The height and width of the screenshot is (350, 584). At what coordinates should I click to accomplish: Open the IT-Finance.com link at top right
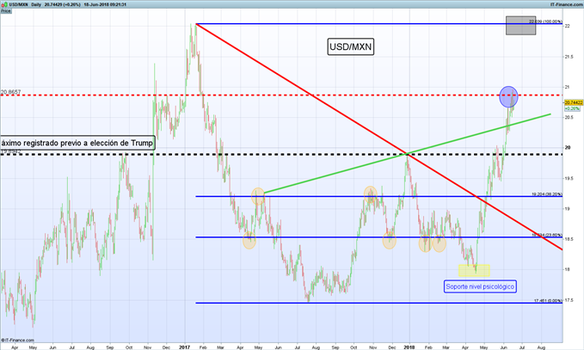pyautogui.click(x=567, y=4)
